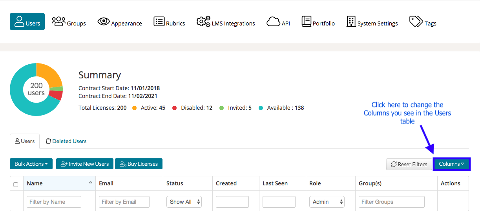Switch to the Deleted Users tab
This screenshot has height=212, width=480.
[66, 141]
